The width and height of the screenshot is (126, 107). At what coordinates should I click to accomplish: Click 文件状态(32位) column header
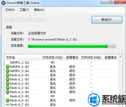53,57
